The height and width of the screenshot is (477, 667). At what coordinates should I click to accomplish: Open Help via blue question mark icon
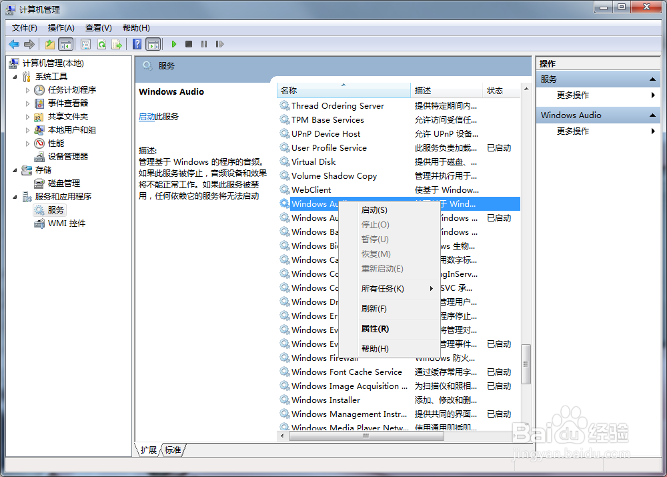[137, 44]
